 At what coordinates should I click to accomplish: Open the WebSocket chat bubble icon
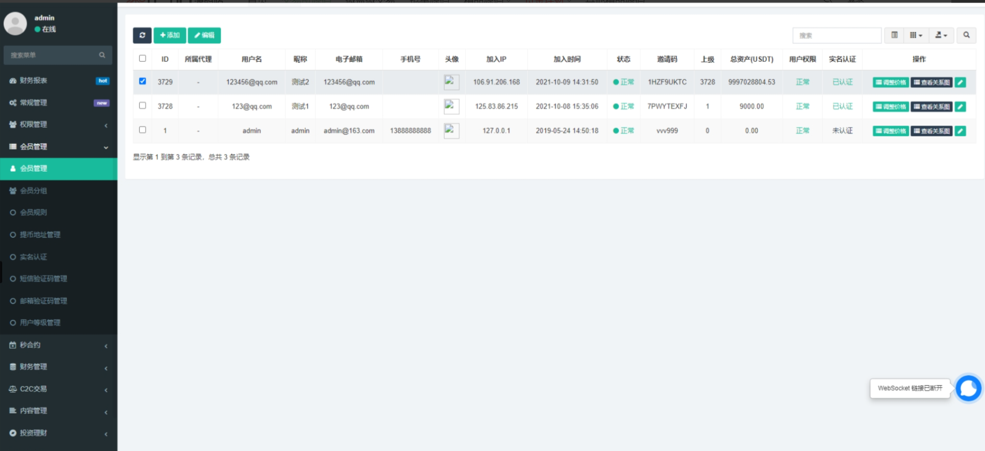pyautogui.click(x=968, y=389)
